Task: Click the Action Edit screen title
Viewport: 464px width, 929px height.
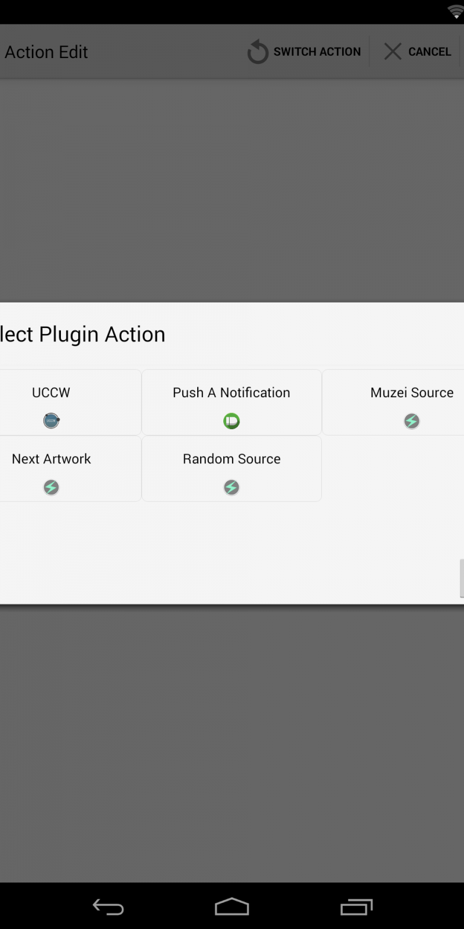Action: pyautogui.click(x=46, y=52)
